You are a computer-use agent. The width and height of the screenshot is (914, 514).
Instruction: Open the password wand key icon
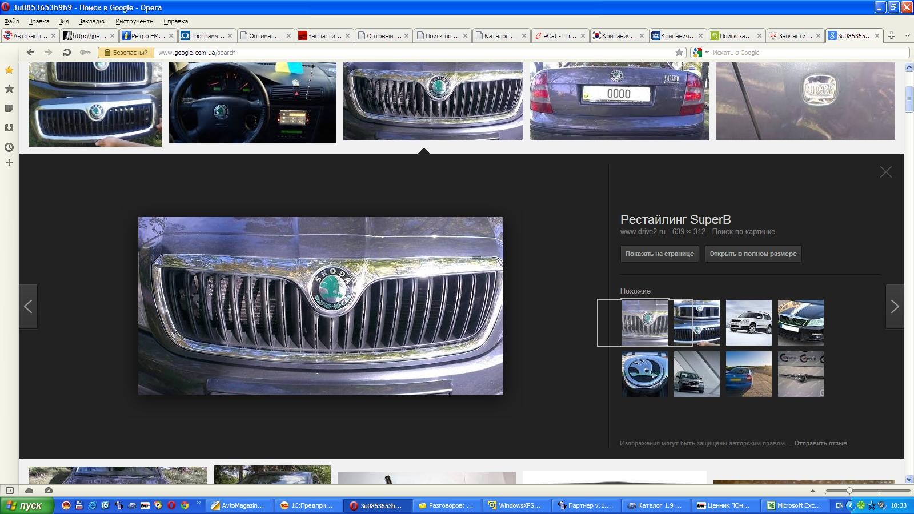[84, 52]
